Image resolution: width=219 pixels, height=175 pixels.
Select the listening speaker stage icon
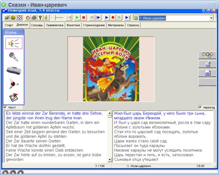[14, 43]
